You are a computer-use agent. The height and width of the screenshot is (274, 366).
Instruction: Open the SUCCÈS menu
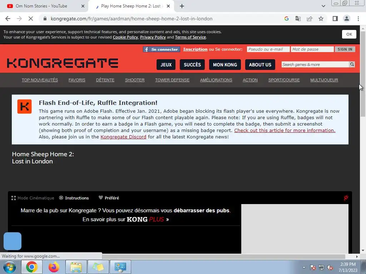tap(192, 65)
